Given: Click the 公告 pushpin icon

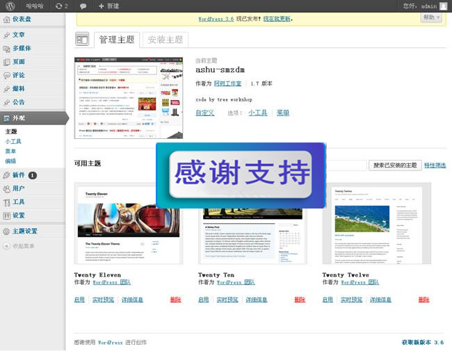Looking at the screenshot, I should (x=6, y=102).
